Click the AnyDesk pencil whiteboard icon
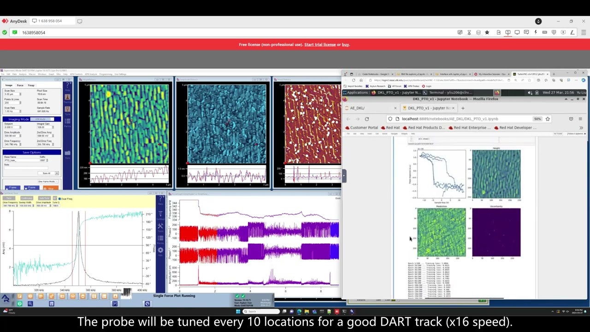Viewport: 590px width, 332px height. [x=572, y=32]
